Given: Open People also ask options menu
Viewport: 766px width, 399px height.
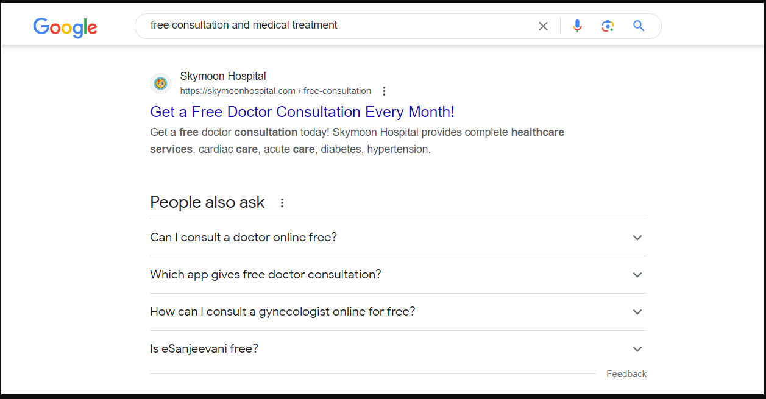Looking at the screenshot, I should coord(282,203).
